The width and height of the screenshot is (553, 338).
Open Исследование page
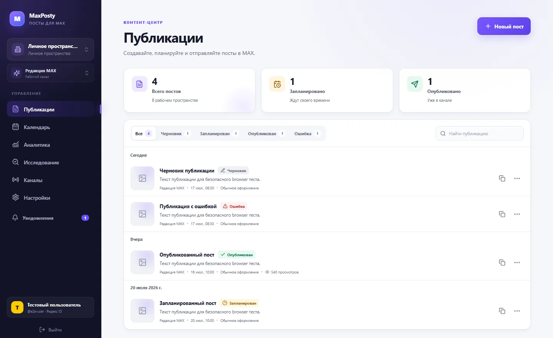pyautogui.click(x=51, y=162)
